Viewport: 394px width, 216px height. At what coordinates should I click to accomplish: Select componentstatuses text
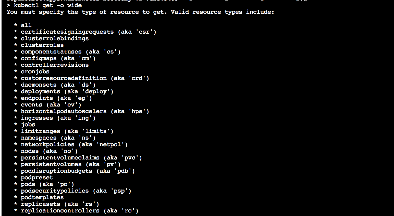[x=51, y=52]
